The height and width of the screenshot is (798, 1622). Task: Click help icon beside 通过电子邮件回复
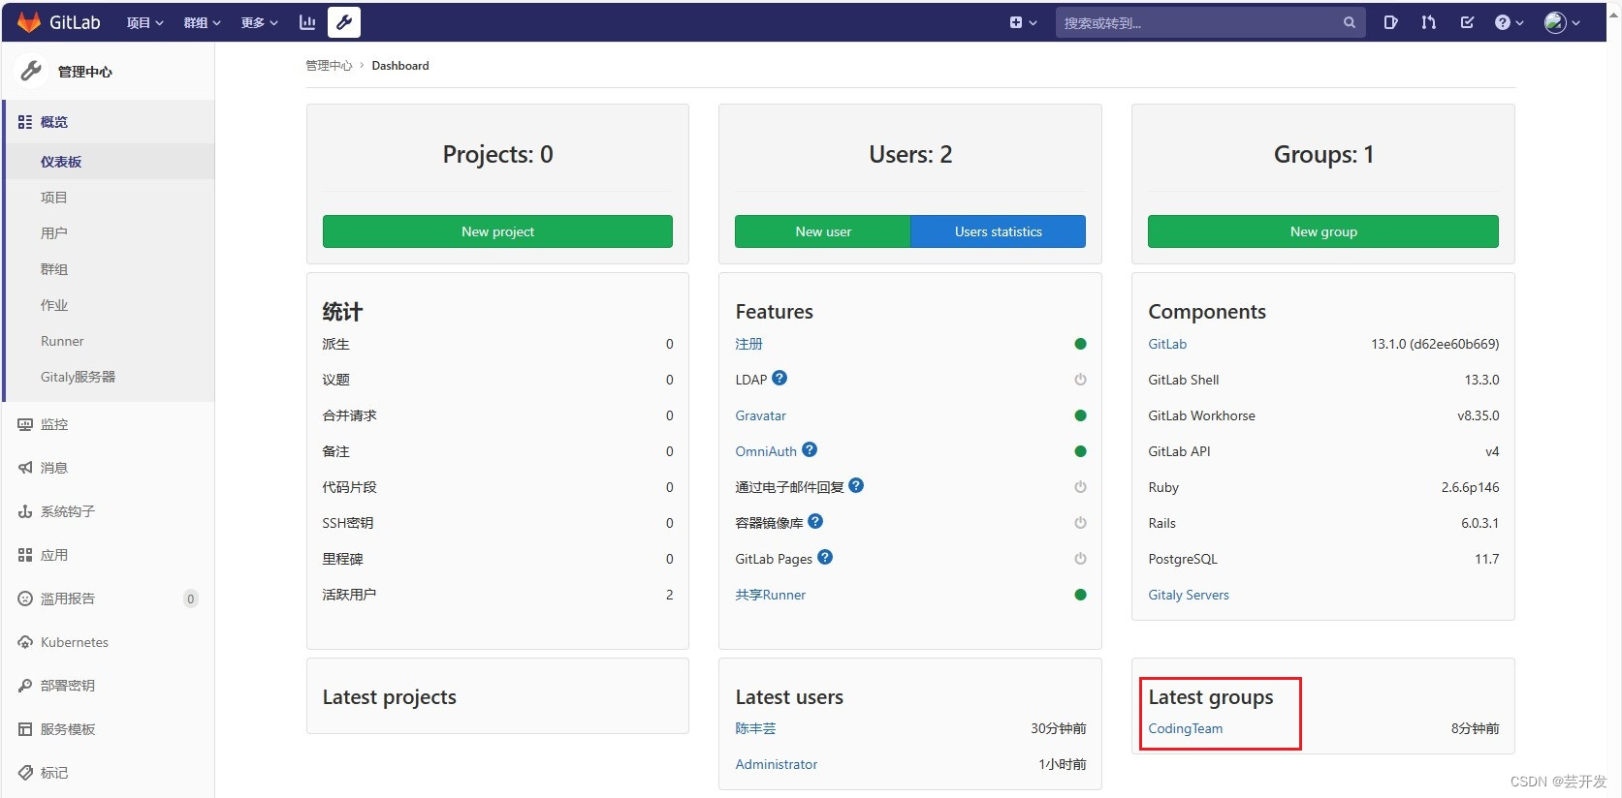pos(856,485)
